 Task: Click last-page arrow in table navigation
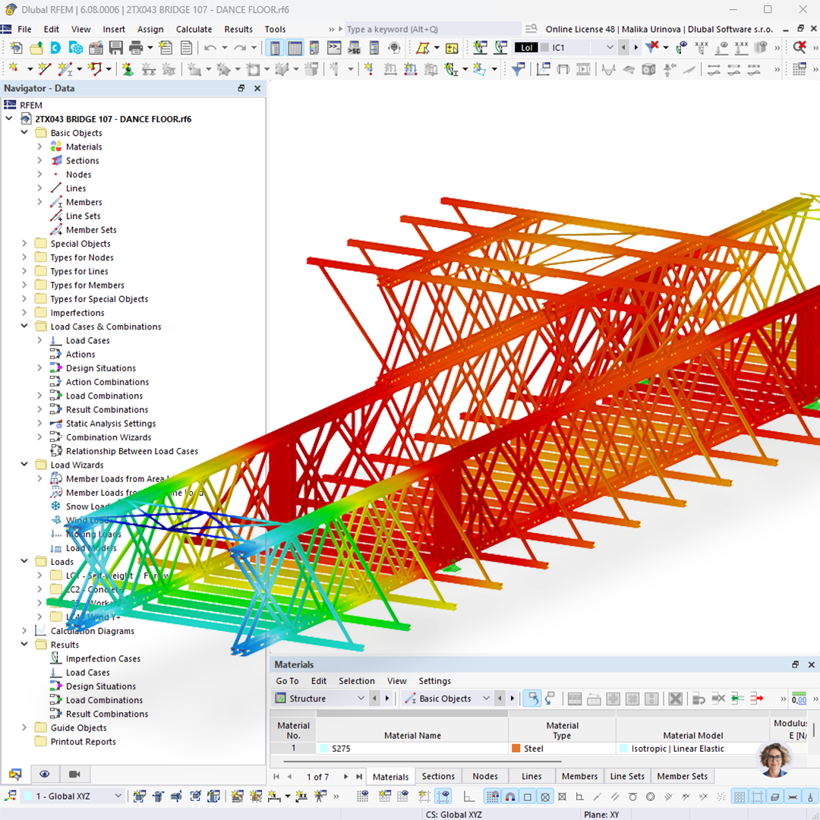(x=358, y=777)
